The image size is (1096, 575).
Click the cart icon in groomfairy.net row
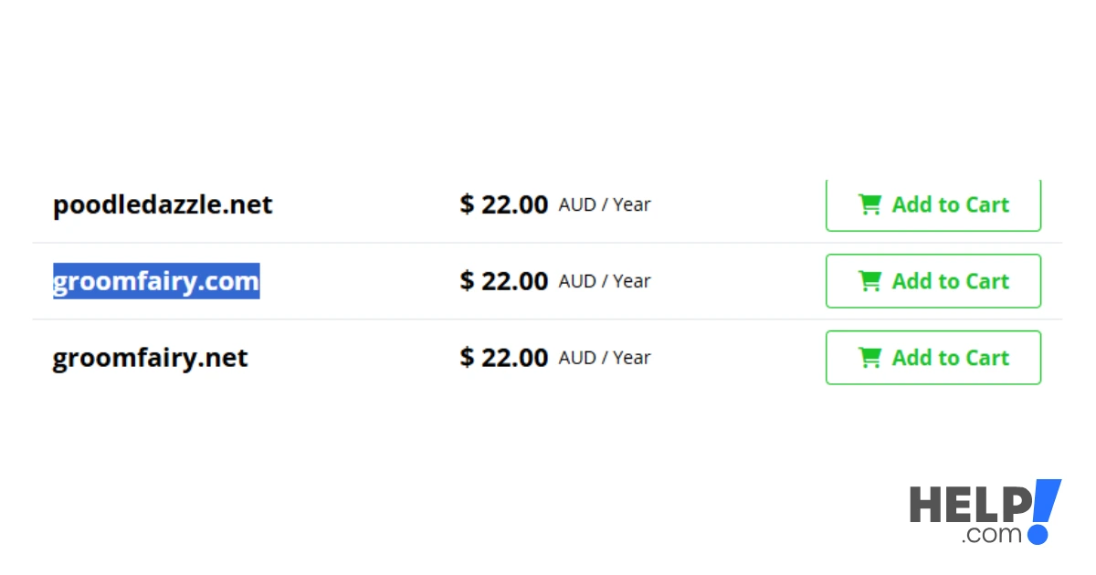pyautogui.click(x=869, y=358)
